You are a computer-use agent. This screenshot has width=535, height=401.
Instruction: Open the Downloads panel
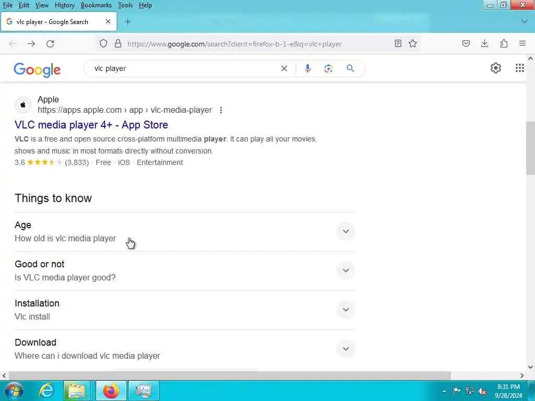pos(484,43)
